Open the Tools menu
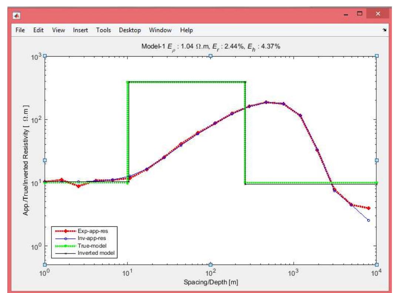Viewport: 393px width, 293px height. [x=103, y=30]
